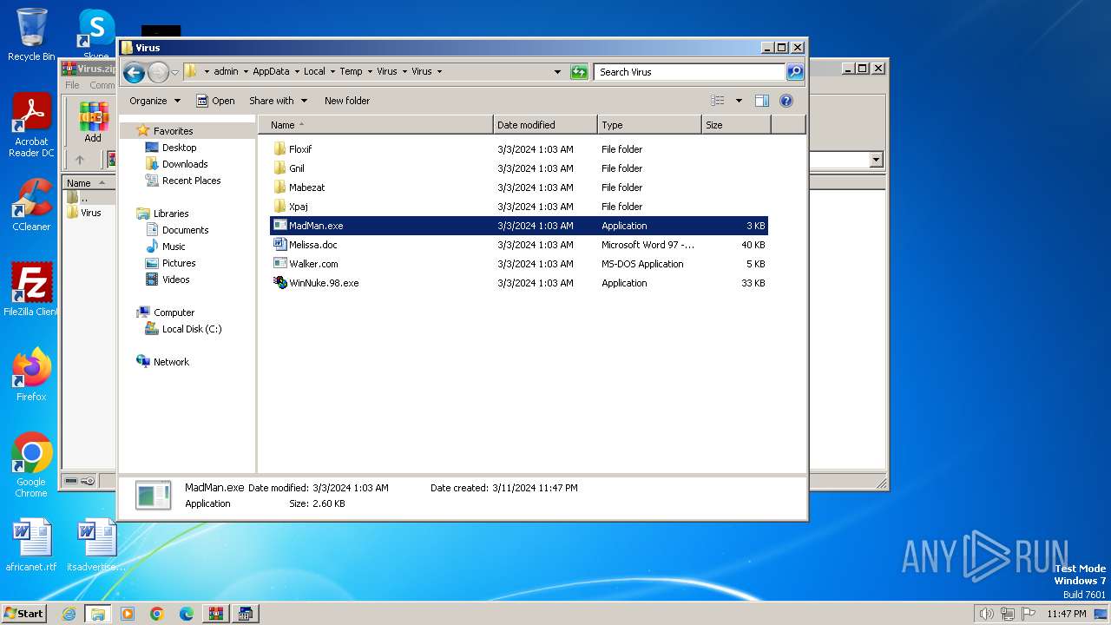The height and width of the screenshot is (625, 1111).
Task: Click the search magnifier icon
Action: [795, 72]
